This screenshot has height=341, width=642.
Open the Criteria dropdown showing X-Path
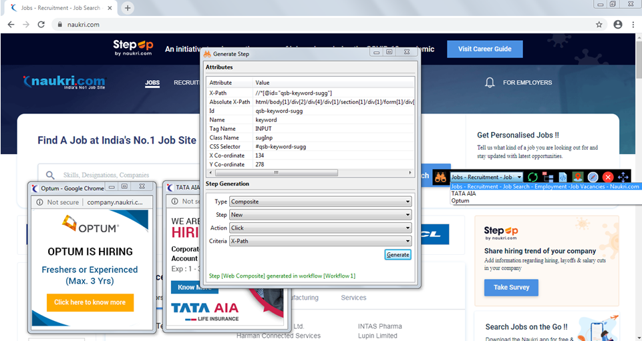(x=320, y=241)
